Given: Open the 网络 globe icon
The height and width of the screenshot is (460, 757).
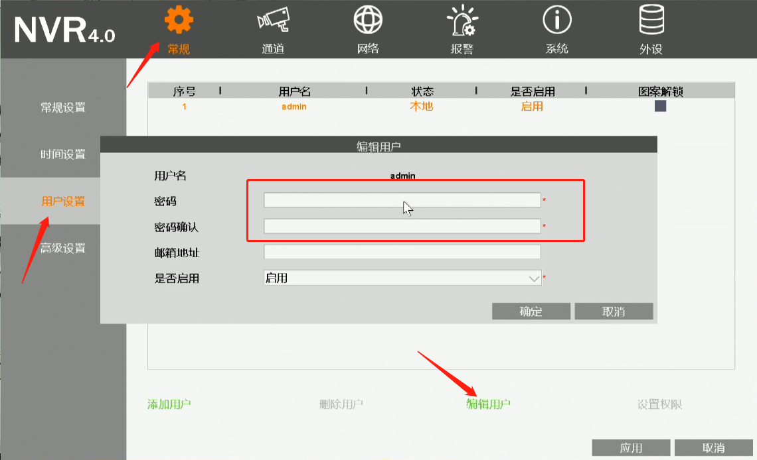Looking at the screenshot, I should point(367,21).
